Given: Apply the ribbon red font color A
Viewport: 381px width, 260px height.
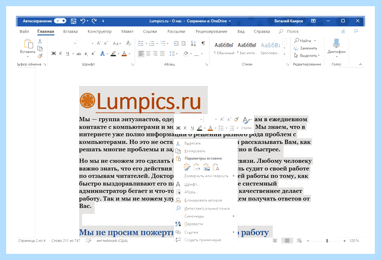Looking at the screenshot, I should pyautogui.click(x=124, y=53).
